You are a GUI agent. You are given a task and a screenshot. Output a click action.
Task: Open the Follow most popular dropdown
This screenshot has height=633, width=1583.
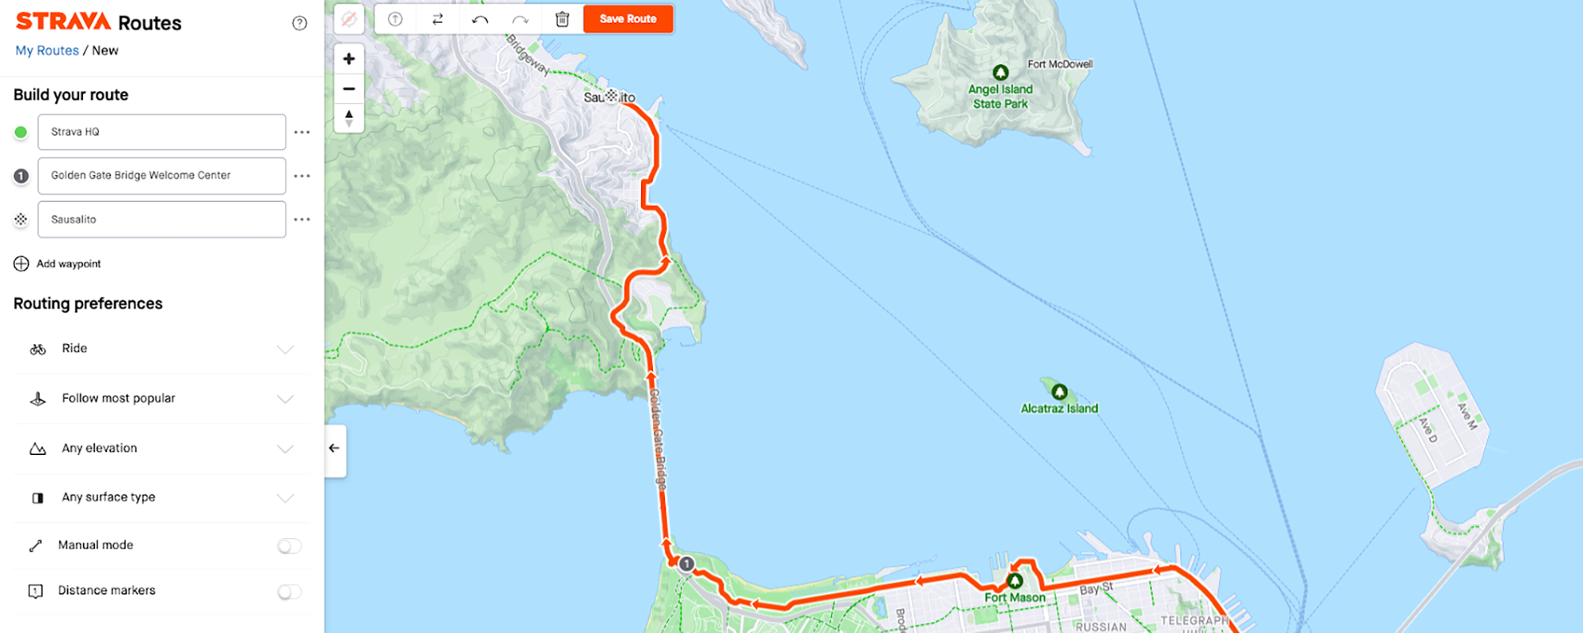coord(161,399)
